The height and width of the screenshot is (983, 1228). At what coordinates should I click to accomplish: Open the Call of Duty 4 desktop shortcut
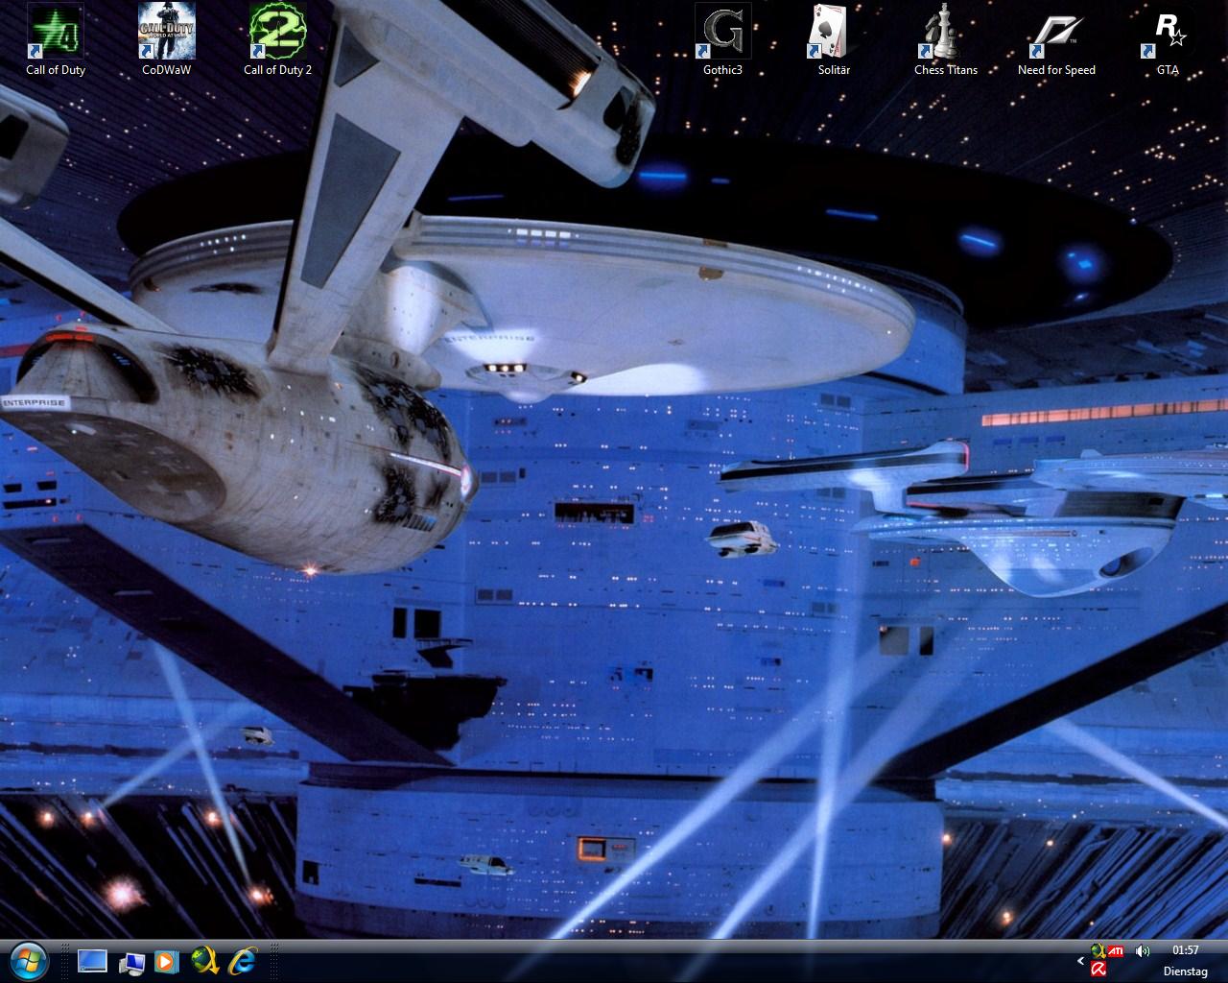[56, 32]
